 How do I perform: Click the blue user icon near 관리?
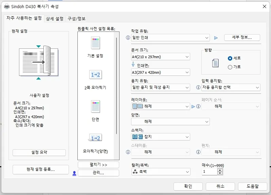click(74, 173)
